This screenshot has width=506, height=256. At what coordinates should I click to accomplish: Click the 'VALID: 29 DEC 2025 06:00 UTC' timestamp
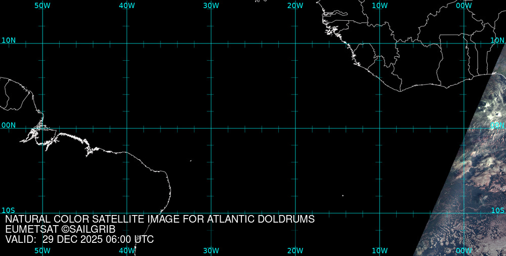79,239
